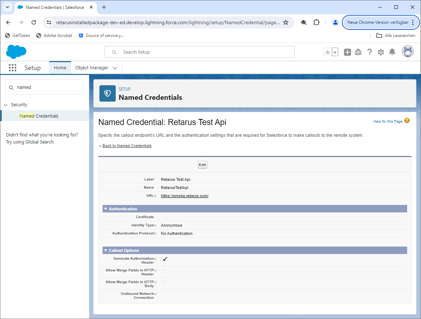This screenshot has width=421, height=319.
Task: Open the Setup gear menu
Action: click(381, 52)
